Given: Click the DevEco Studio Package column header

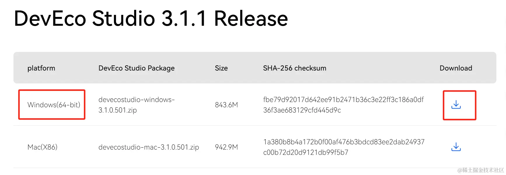Looking at the screenshot, I should click(x=137, y=68).
